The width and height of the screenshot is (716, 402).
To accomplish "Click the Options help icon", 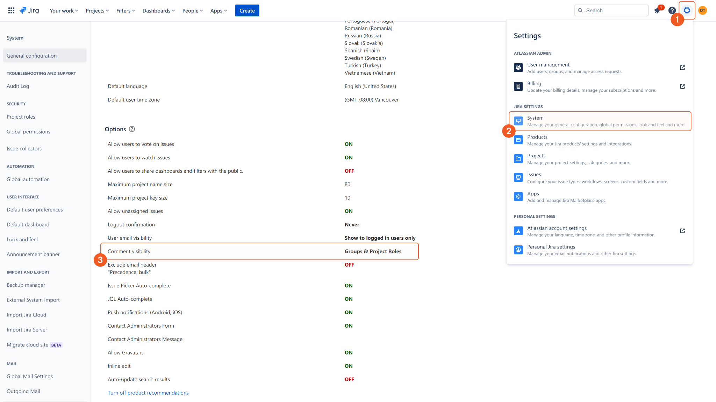I will pyautogui.click(x=132, y=129).
